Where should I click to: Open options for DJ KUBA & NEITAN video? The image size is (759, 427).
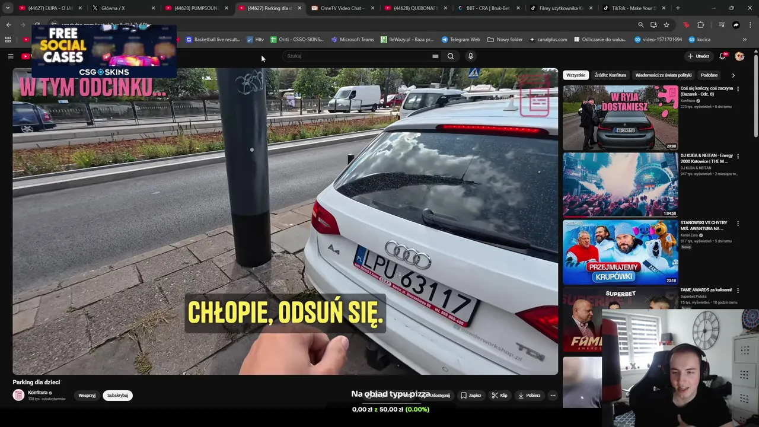(738, 156)
